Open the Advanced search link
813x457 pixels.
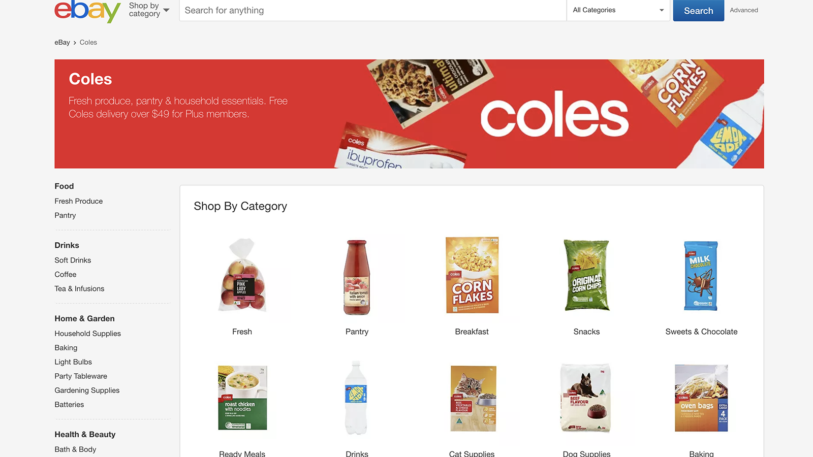[744, 10]
